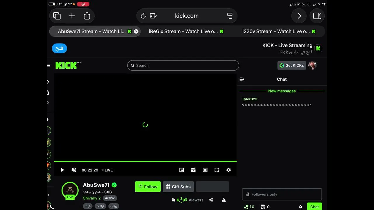Go forward with the arrow button
The width and height of the screenshot is (374, 210).
pos(299,16)
